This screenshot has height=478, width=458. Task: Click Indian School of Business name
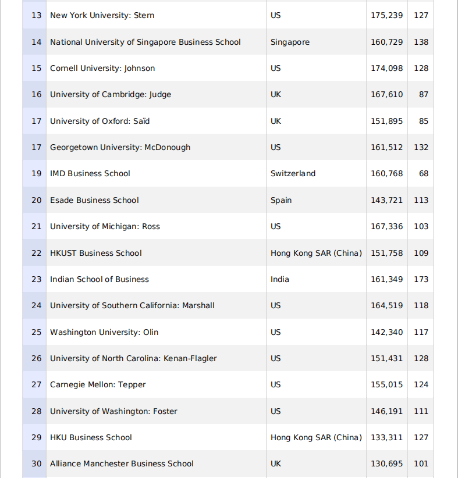pos(99,280)
